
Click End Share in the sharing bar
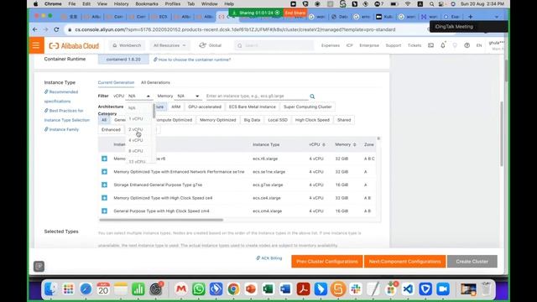tap(295, 13)
